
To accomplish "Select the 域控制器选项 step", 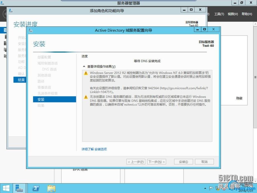I will click(48, 63).
